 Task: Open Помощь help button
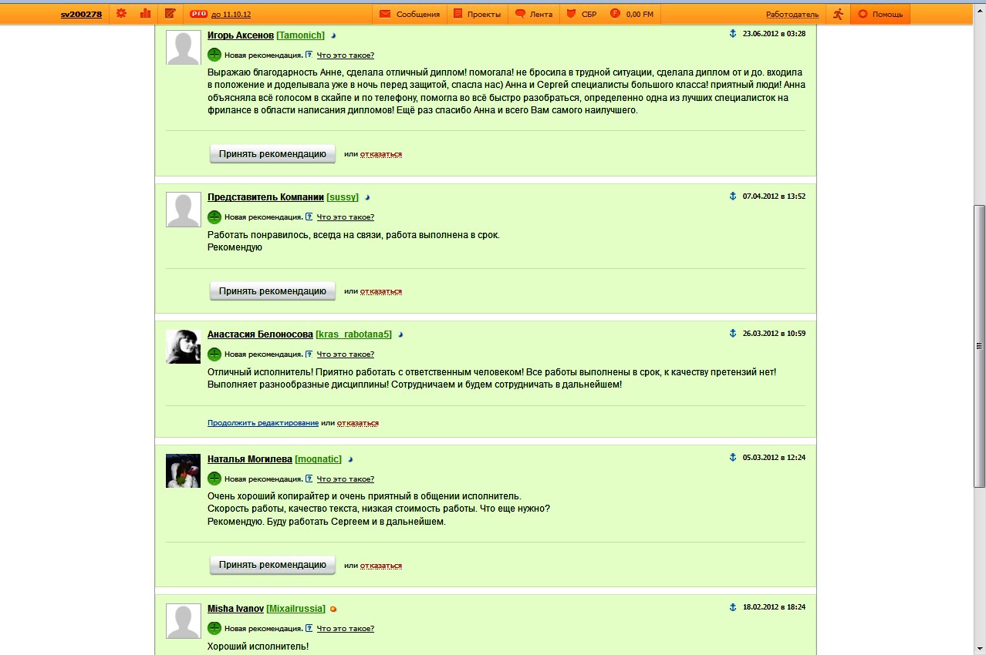(x=880, y=14)
